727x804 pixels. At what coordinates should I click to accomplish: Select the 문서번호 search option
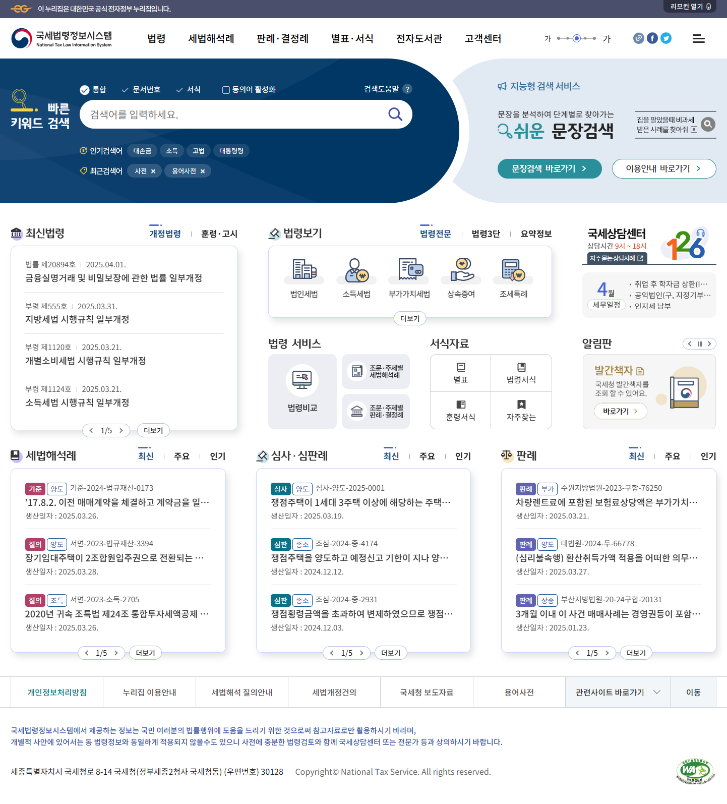(141, 90)
